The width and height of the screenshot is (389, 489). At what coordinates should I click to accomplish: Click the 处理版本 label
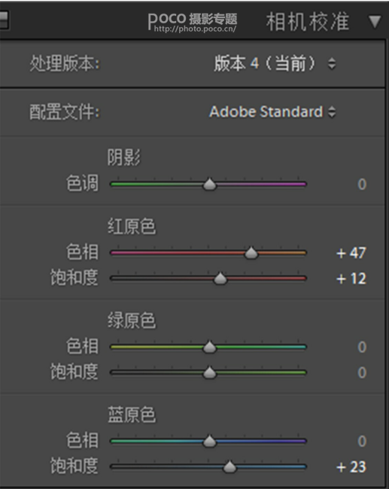65,63
